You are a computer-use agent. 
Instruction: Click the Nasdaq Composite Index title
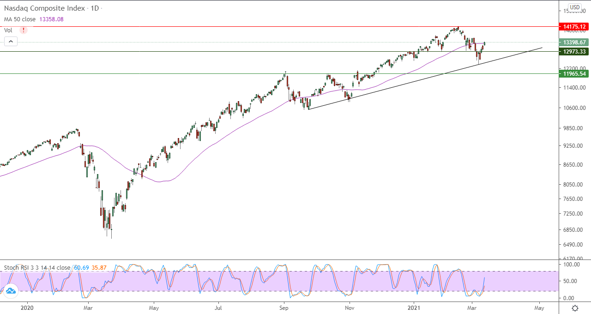[x=44, y=8]
